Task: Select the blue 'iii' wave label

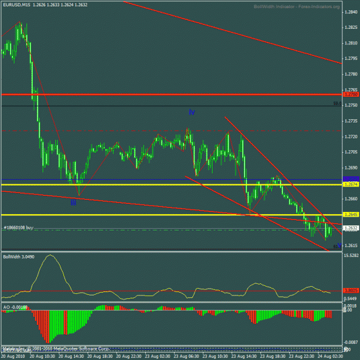Action: 73,203
